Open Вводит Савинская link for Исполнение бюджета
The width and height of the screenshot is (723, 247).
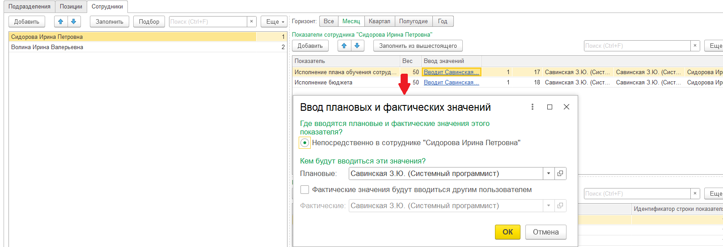pyautogui.click(x=451, y=83)
